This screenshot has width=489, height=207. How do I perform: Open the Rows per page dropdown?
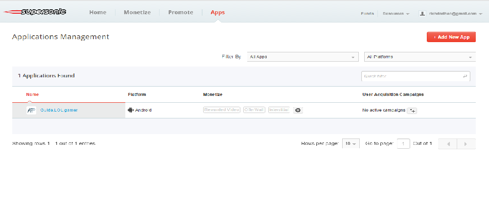pyautogui.click(x=351, y=144)
